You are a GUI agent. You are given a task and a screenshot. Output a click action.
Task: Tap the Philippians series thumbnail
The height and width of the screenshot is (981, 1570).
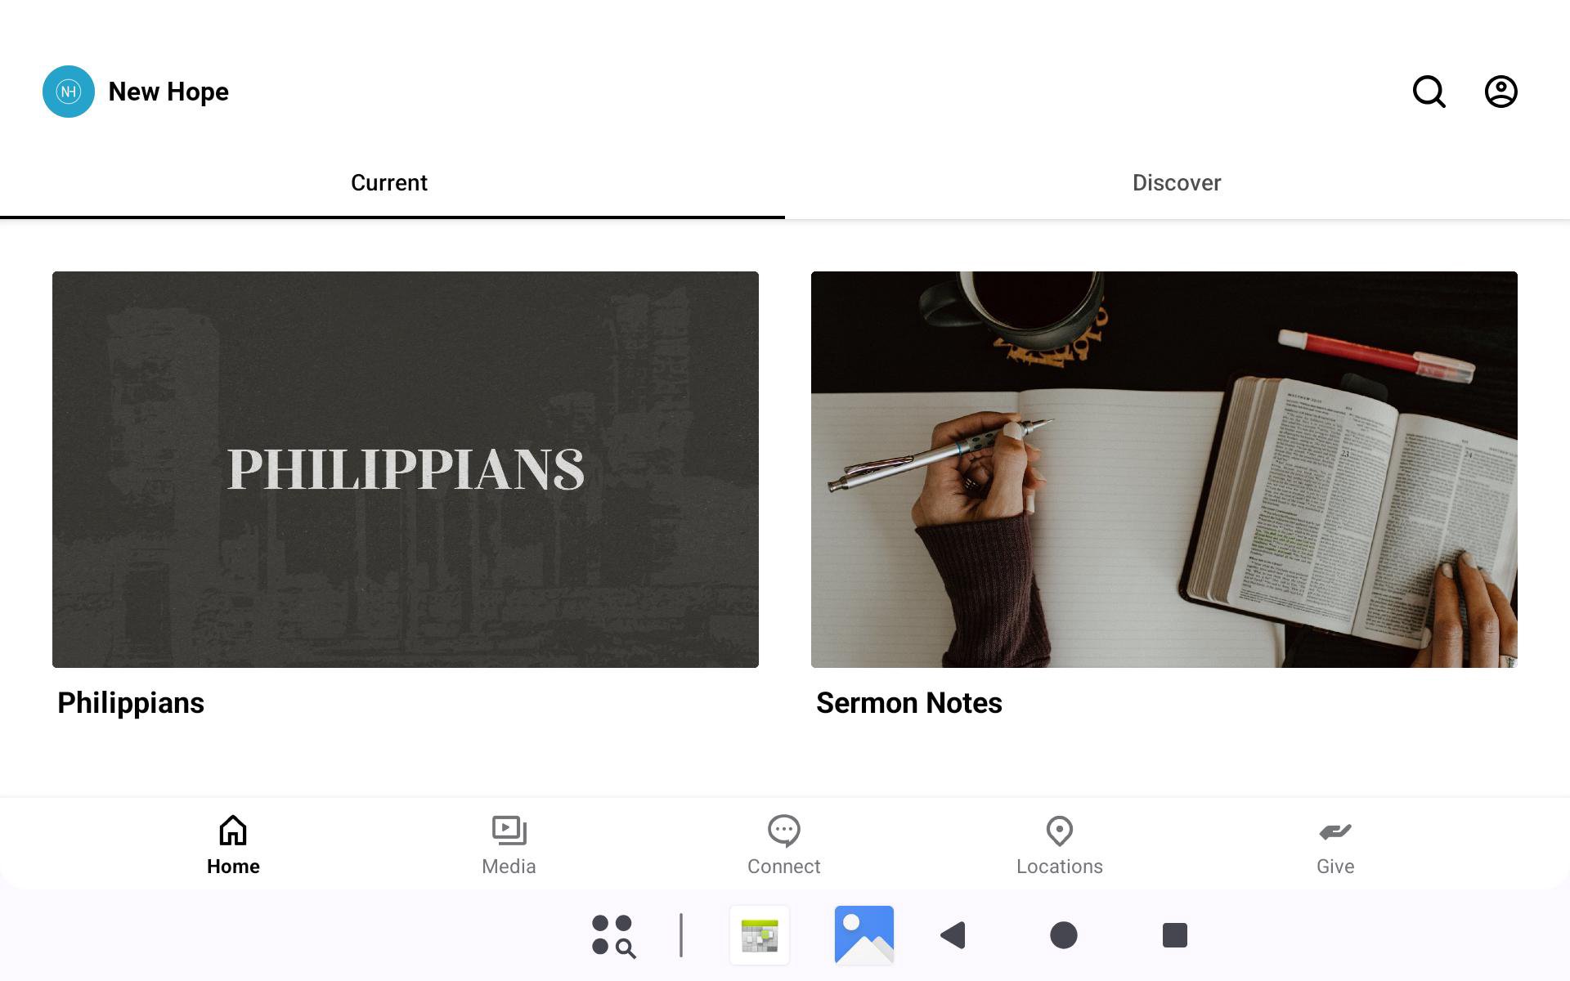tap(406, 469)
